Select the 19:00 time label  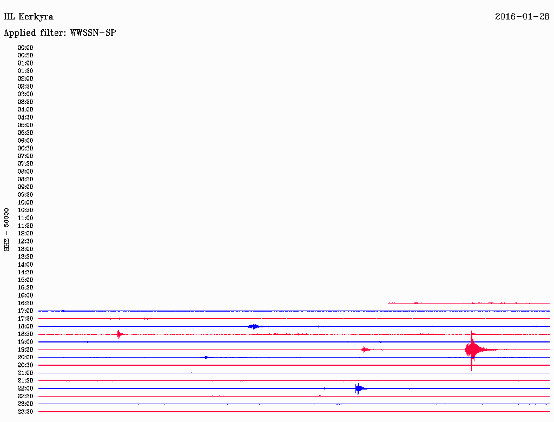coord(25,342)
